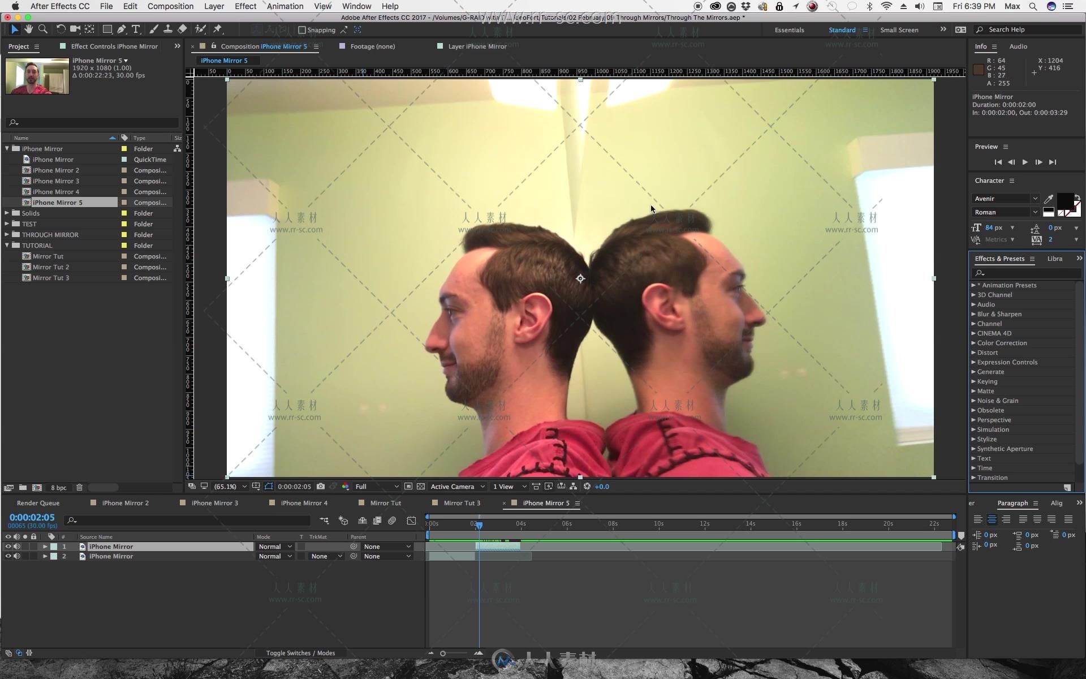1086x679 pixels.
Task: Open the composition flowchart icon in viewer bar
Action: click(x=574, y=487)
